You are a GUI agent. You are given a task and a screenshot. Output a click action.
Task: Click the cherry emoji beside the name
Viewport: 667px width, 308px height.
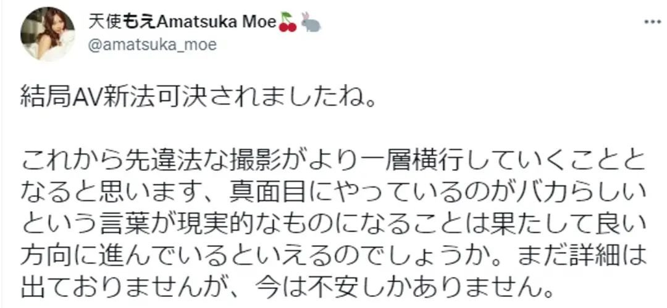pyautogui.click(x=288, y=23)
